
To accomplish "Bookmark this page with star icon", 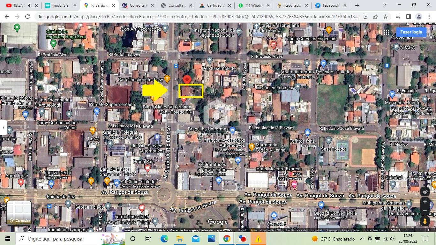I will [386, 17].
